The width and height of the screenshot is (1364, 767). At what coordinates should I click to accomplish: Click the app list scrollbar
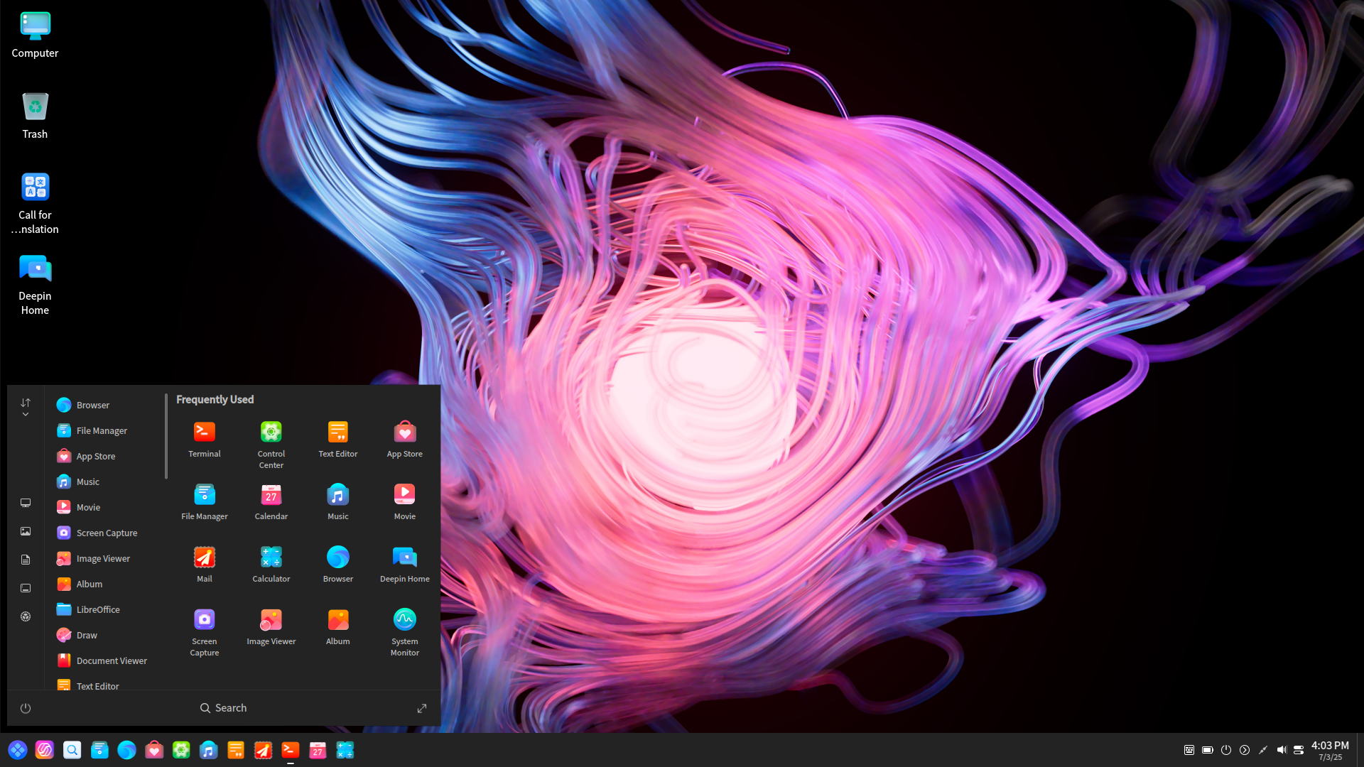point(166,436)
